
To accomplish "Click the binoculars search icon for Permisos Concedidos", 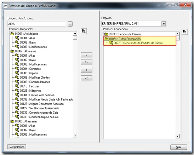I will coord(184,32).
